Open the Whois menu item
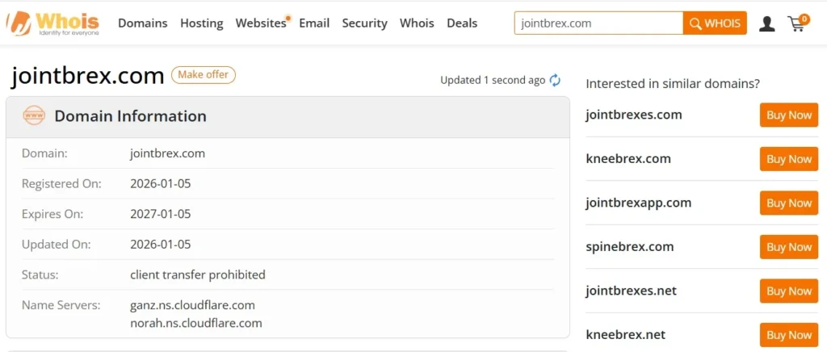 [x=417, y=23]
